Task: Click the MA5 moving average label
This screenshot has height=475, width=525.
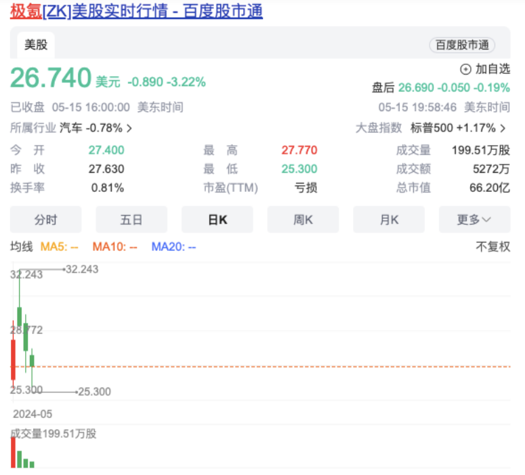Action: (x=59, y=247)
